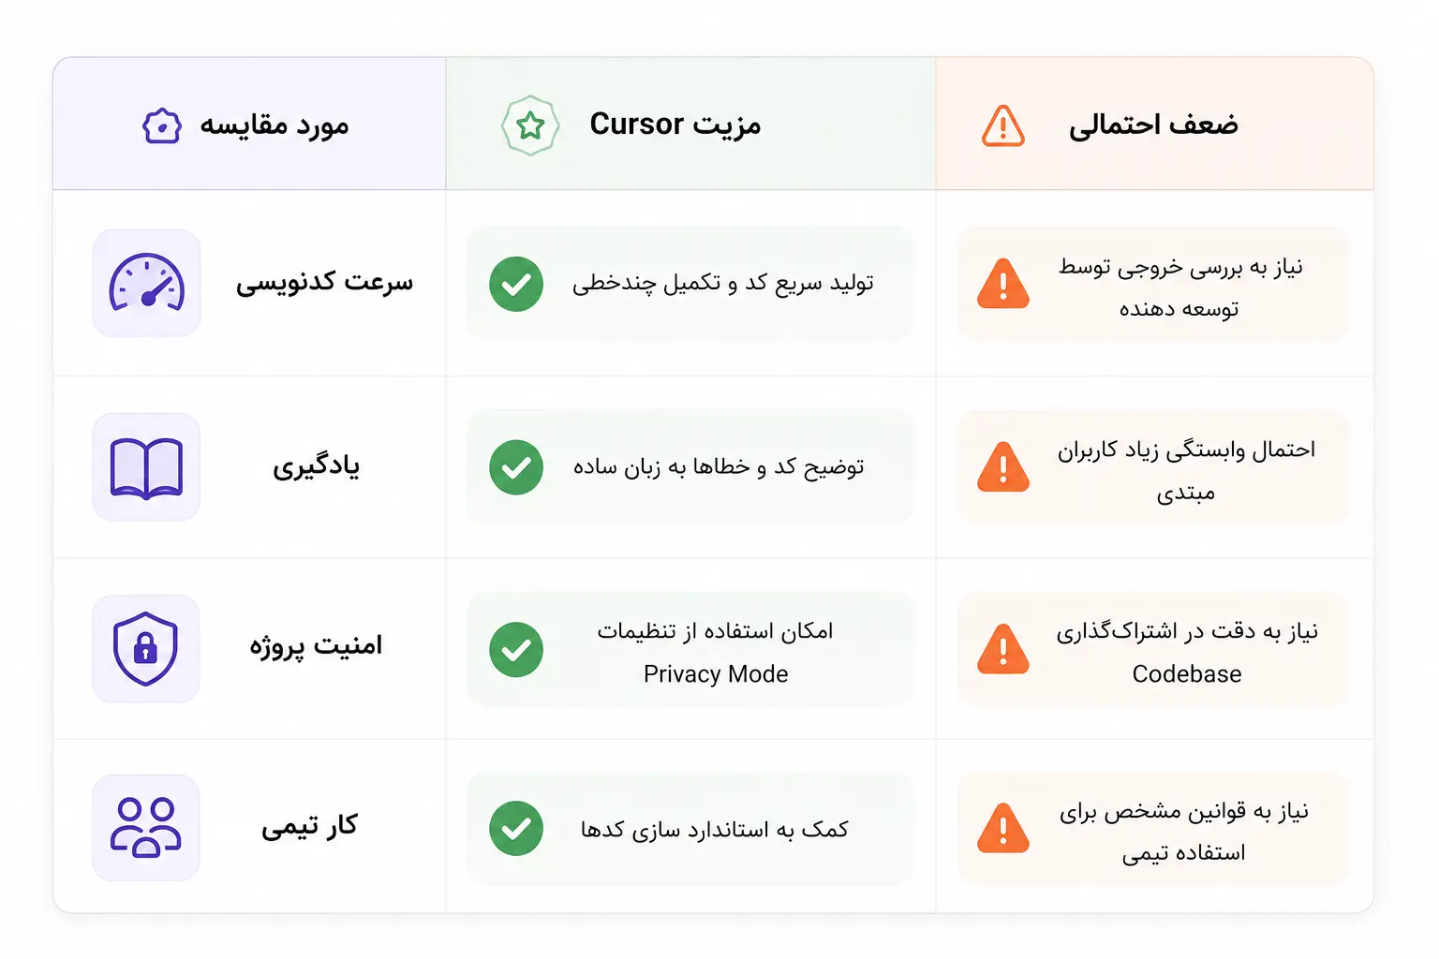Select the 'مورد مقایسه' column header
Image resolution: width=1439 pixels, height=959 pixels.
[249, 124]
